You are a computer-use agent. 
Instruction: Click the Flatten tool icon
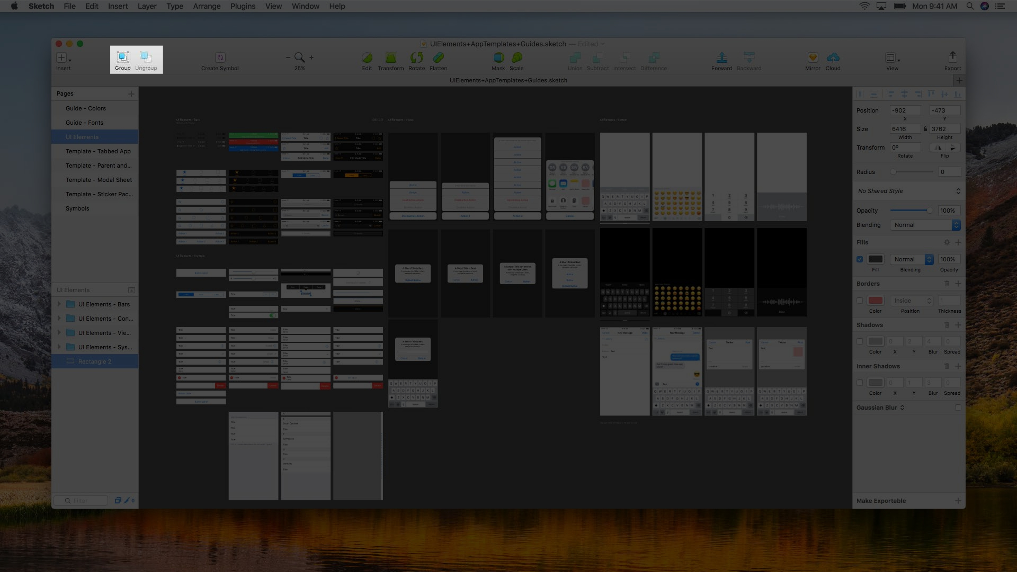point(438,58)
